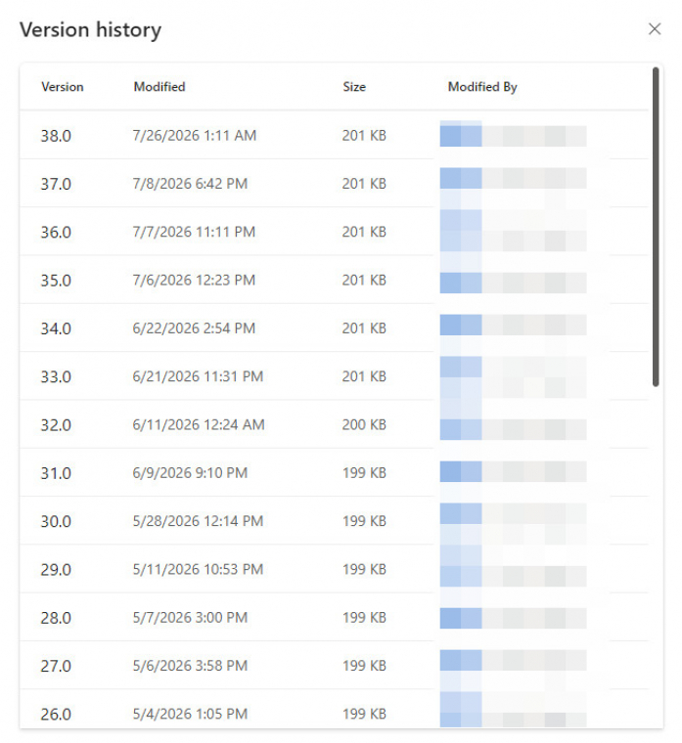Image resolution: width=682 pixels, height=743 pixels.
Task: Open version 37.0 from 7/8/2026
Action: click(334, 184)
